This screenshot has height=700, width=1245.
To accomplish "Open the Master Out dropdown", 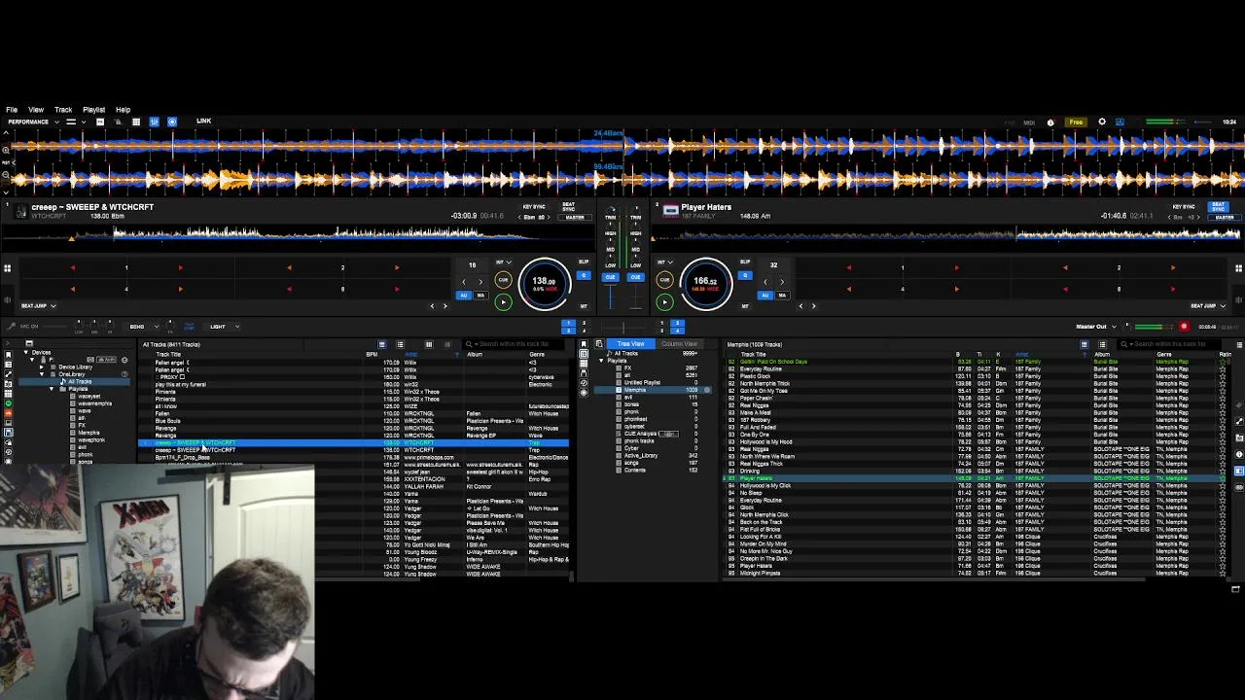I will coord(1096,327).
